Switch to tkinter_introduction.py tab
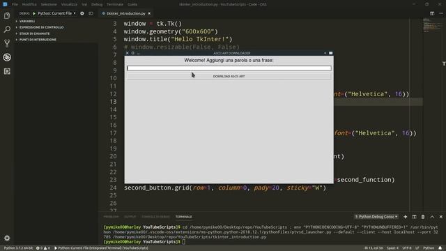Image resolution: width=446 pixels, height=251 pixels. coord(125,13)
